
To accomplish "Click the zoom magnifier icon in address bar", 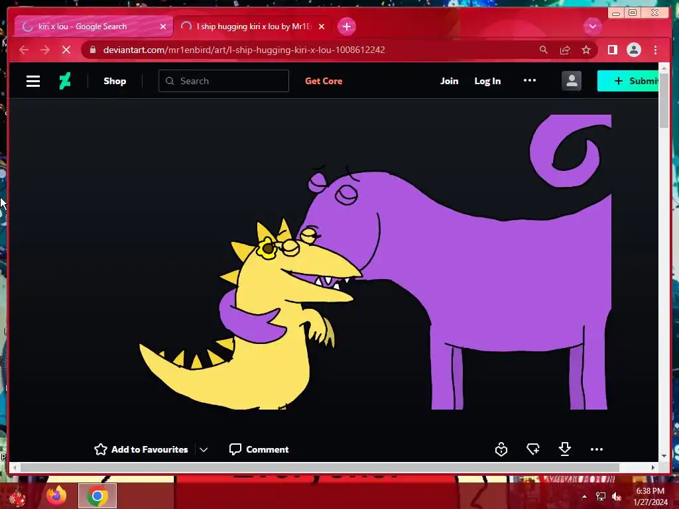I will tap(543, 50).
